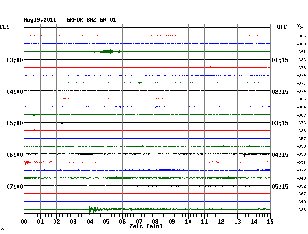Select minute tick label 06
Viewport: 308px width, 234px height.
tap(122, 222)
